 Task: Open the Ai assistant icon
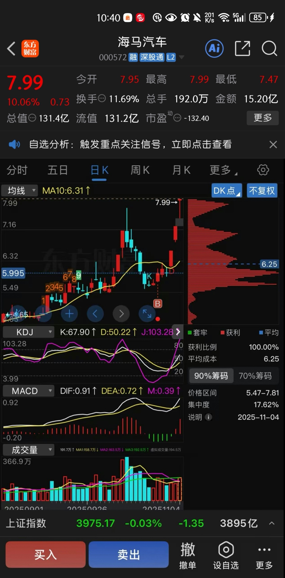[214, 48]
